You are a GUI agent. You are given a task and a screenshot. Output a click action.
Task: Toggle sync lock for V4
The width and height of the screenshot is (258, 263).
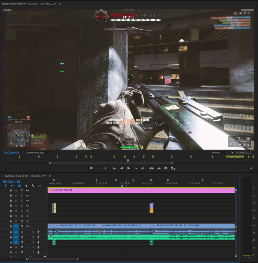(x=22, y=211)
